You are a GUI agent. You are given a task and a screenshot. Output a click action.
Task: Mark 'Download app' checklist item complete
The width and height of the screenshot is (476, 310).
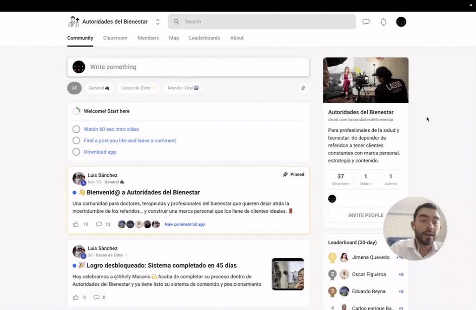coord(76,152)
